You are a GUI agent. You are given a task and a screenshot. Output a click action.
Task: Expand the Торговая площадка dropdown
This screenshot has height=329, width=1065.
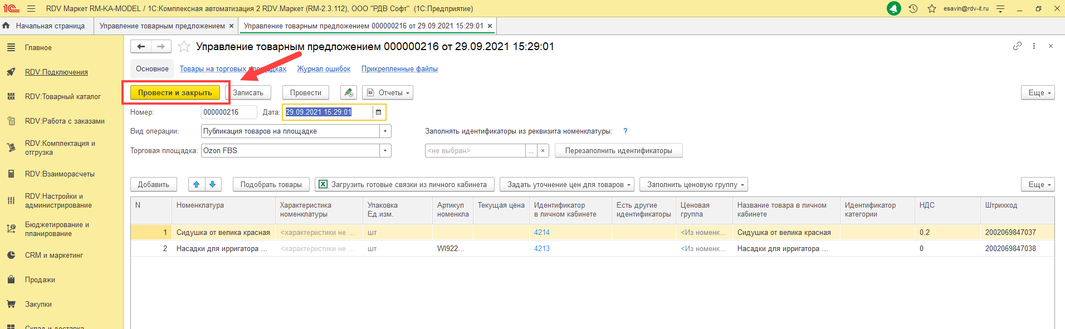[385, 151]
